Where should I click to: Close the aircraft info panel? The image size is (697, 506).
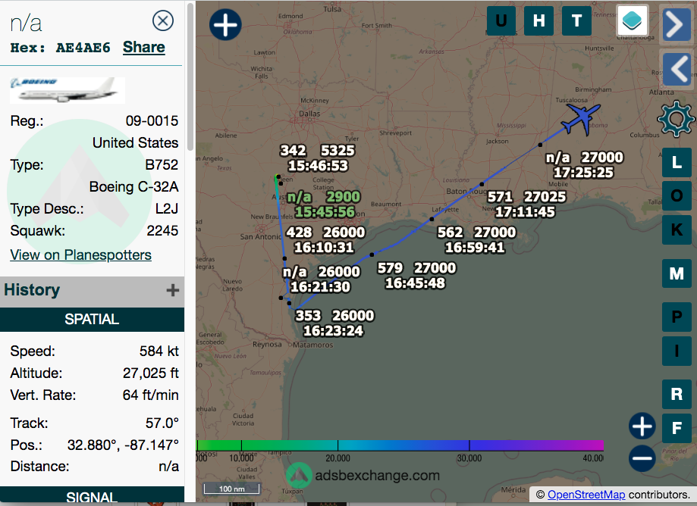pos(163,21)
